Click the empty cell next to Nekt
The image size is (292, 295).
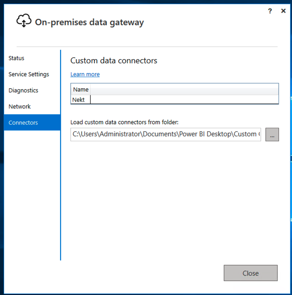pyautogui.click(x=184, y=100)
